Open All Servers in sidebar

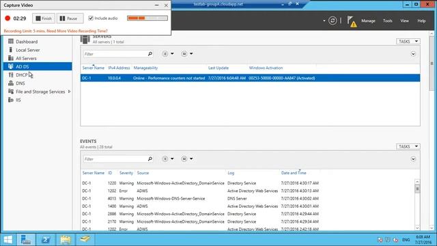pos(26,58)
